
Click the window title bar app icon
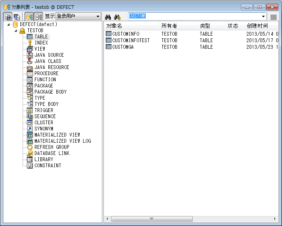pyautogui.click(x=7, y=7)
